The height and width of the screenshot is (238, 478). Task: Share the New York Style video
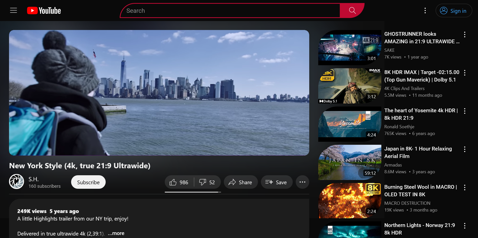241,182
